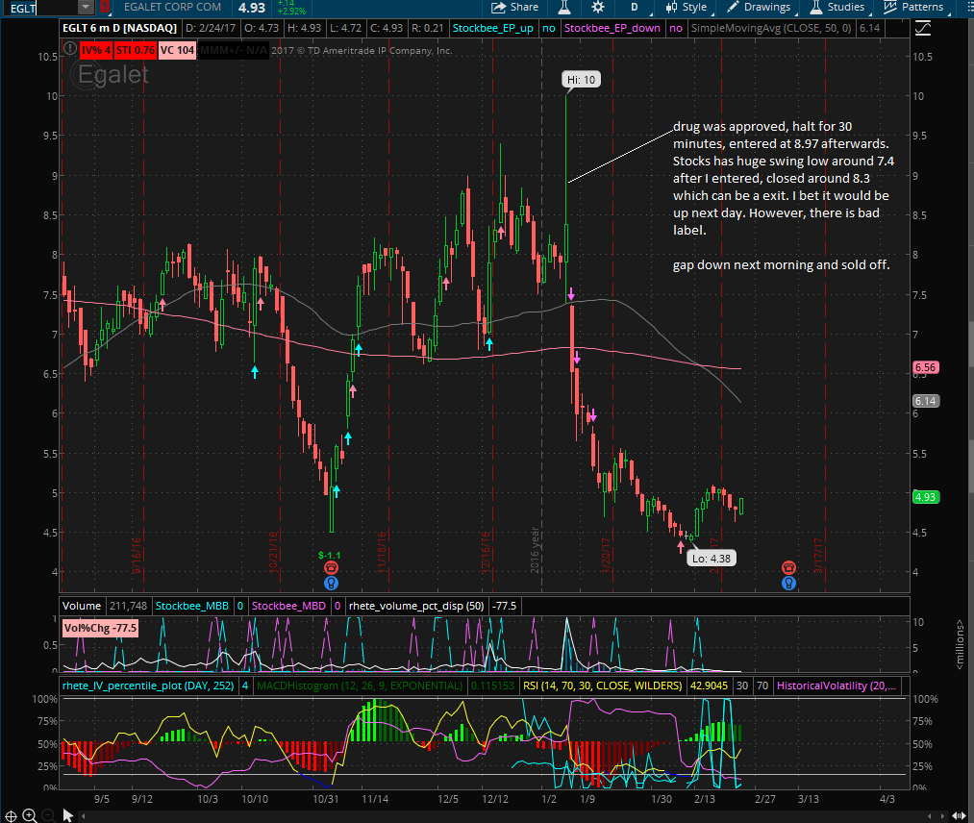Open the Patterns menu

(913, 7)
